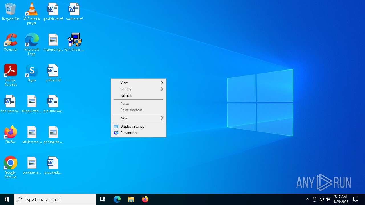
Task: Select the angelestoo image file icon
Action: 32,104
